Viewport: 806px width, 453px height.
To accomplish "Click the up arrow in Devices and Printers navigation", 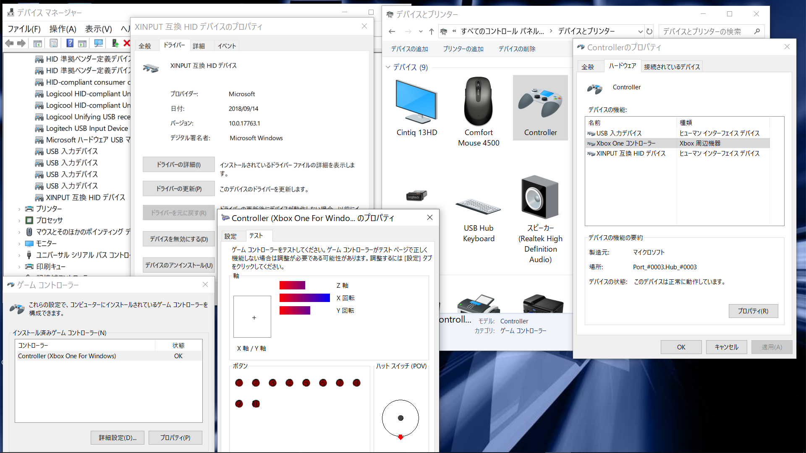I will (x=431, y=31).
